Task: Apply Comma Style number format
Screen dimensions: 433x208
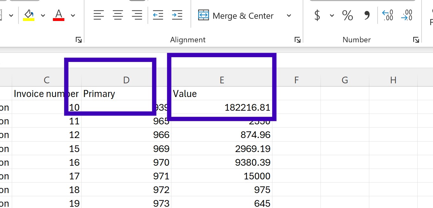Action: [x=367, y=15]
